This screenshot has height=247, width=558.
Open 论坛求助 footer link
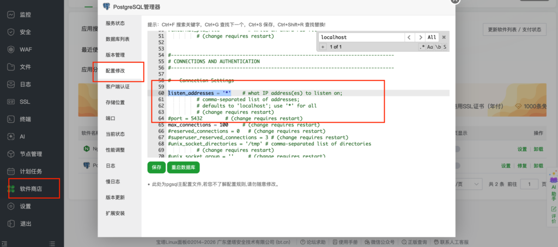coord(313,243)
